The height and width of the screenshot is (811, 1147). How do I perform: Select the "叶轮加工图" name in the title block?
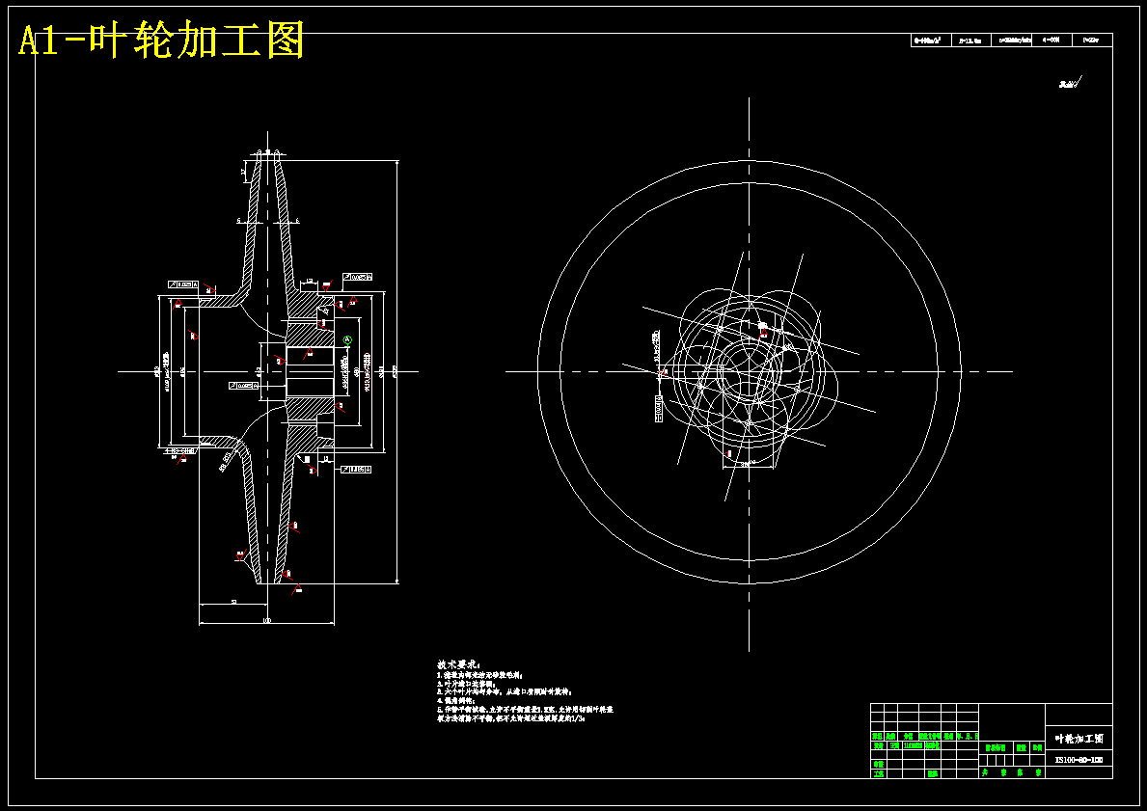1079,739
